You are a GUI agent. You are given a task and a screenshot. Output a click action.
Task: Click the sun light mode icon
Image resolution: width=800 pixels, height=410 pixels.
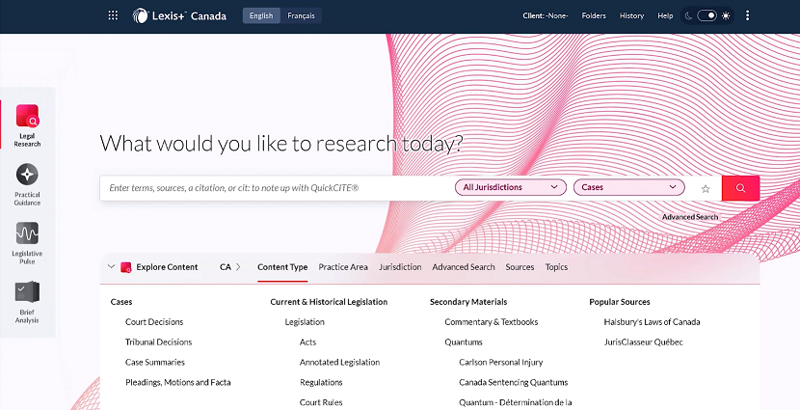point(726,15)
